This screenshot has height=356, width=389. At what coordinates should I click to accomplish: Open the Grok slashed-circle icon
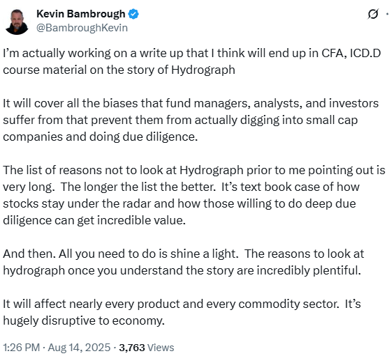(373, 14)
